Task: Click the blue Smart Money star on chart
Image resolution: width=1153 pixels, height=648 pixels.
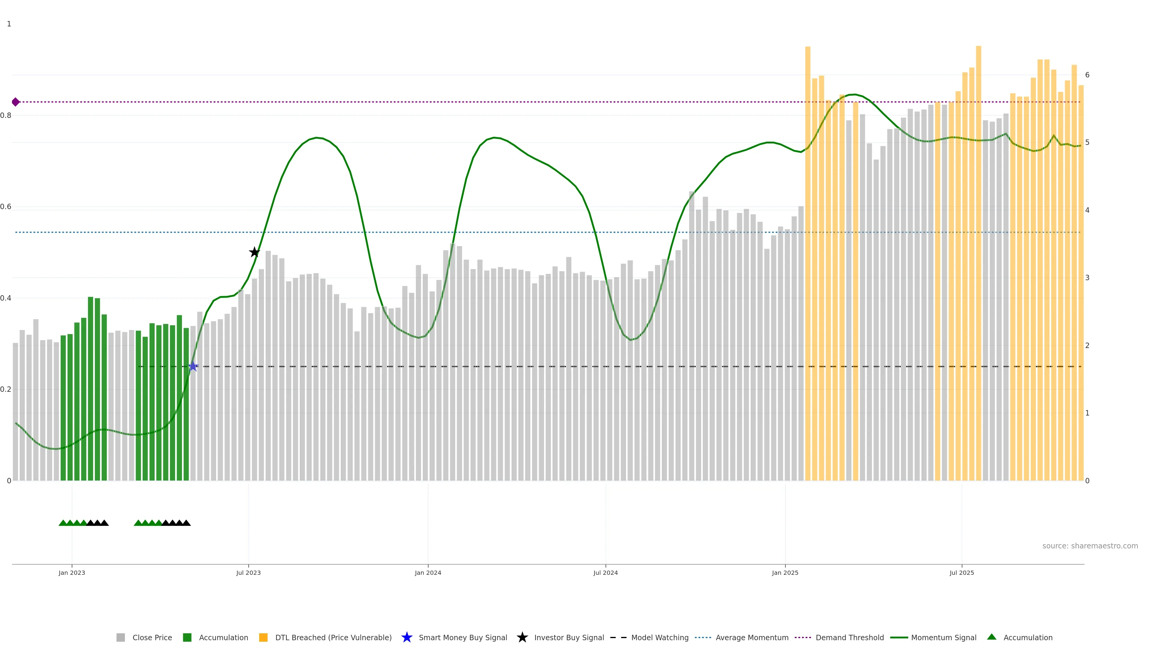Action: (x=193, y=366)
